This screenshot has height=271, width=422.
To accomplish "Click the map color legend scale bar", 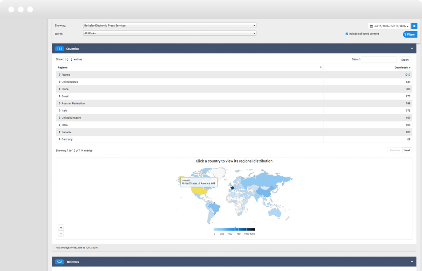I will pos(234,230).
